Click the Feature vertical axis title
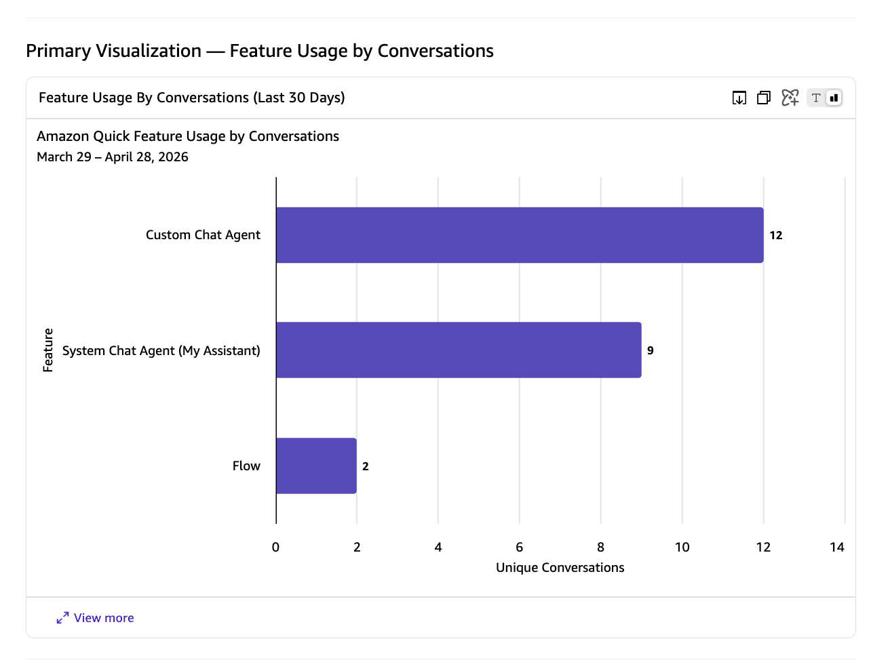 point(48,350)
